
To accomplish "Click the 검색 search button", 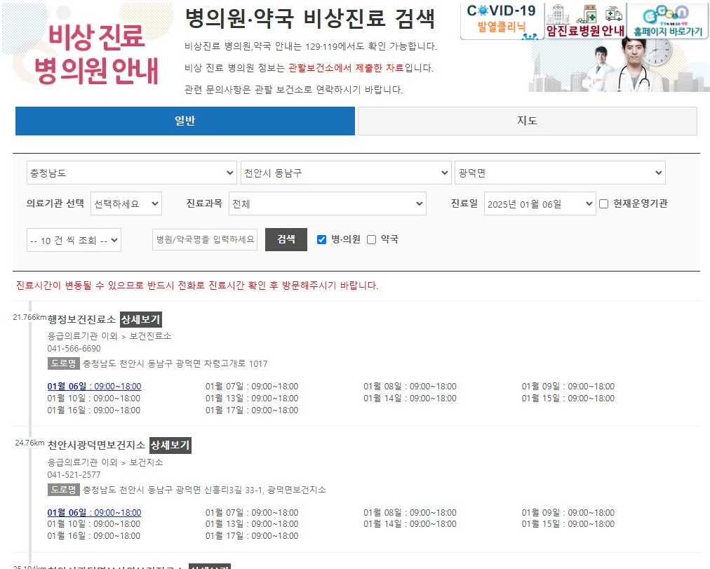I will 286,239.
